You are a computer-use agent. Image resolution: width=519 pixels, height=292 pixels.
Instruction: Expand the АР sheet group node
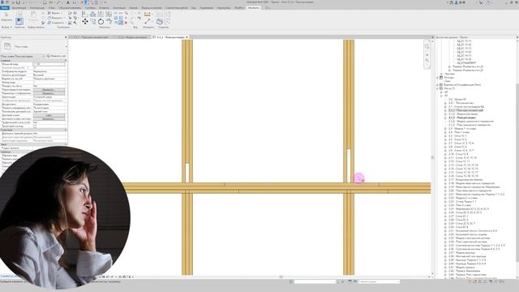(x=441, y=92)
